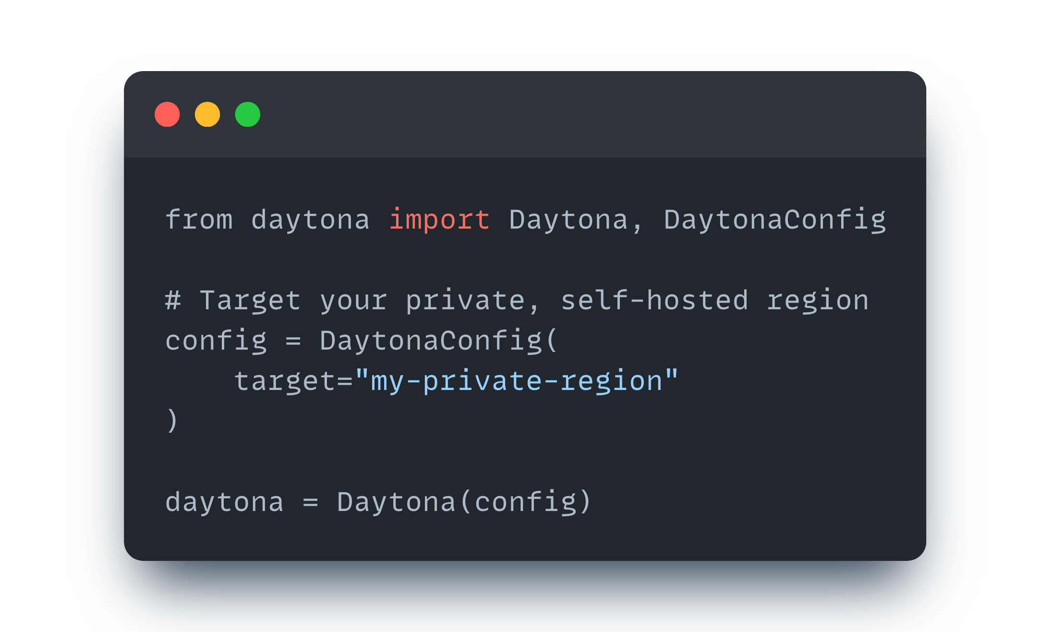Click the green maximize dot

[x=248, y=114]
